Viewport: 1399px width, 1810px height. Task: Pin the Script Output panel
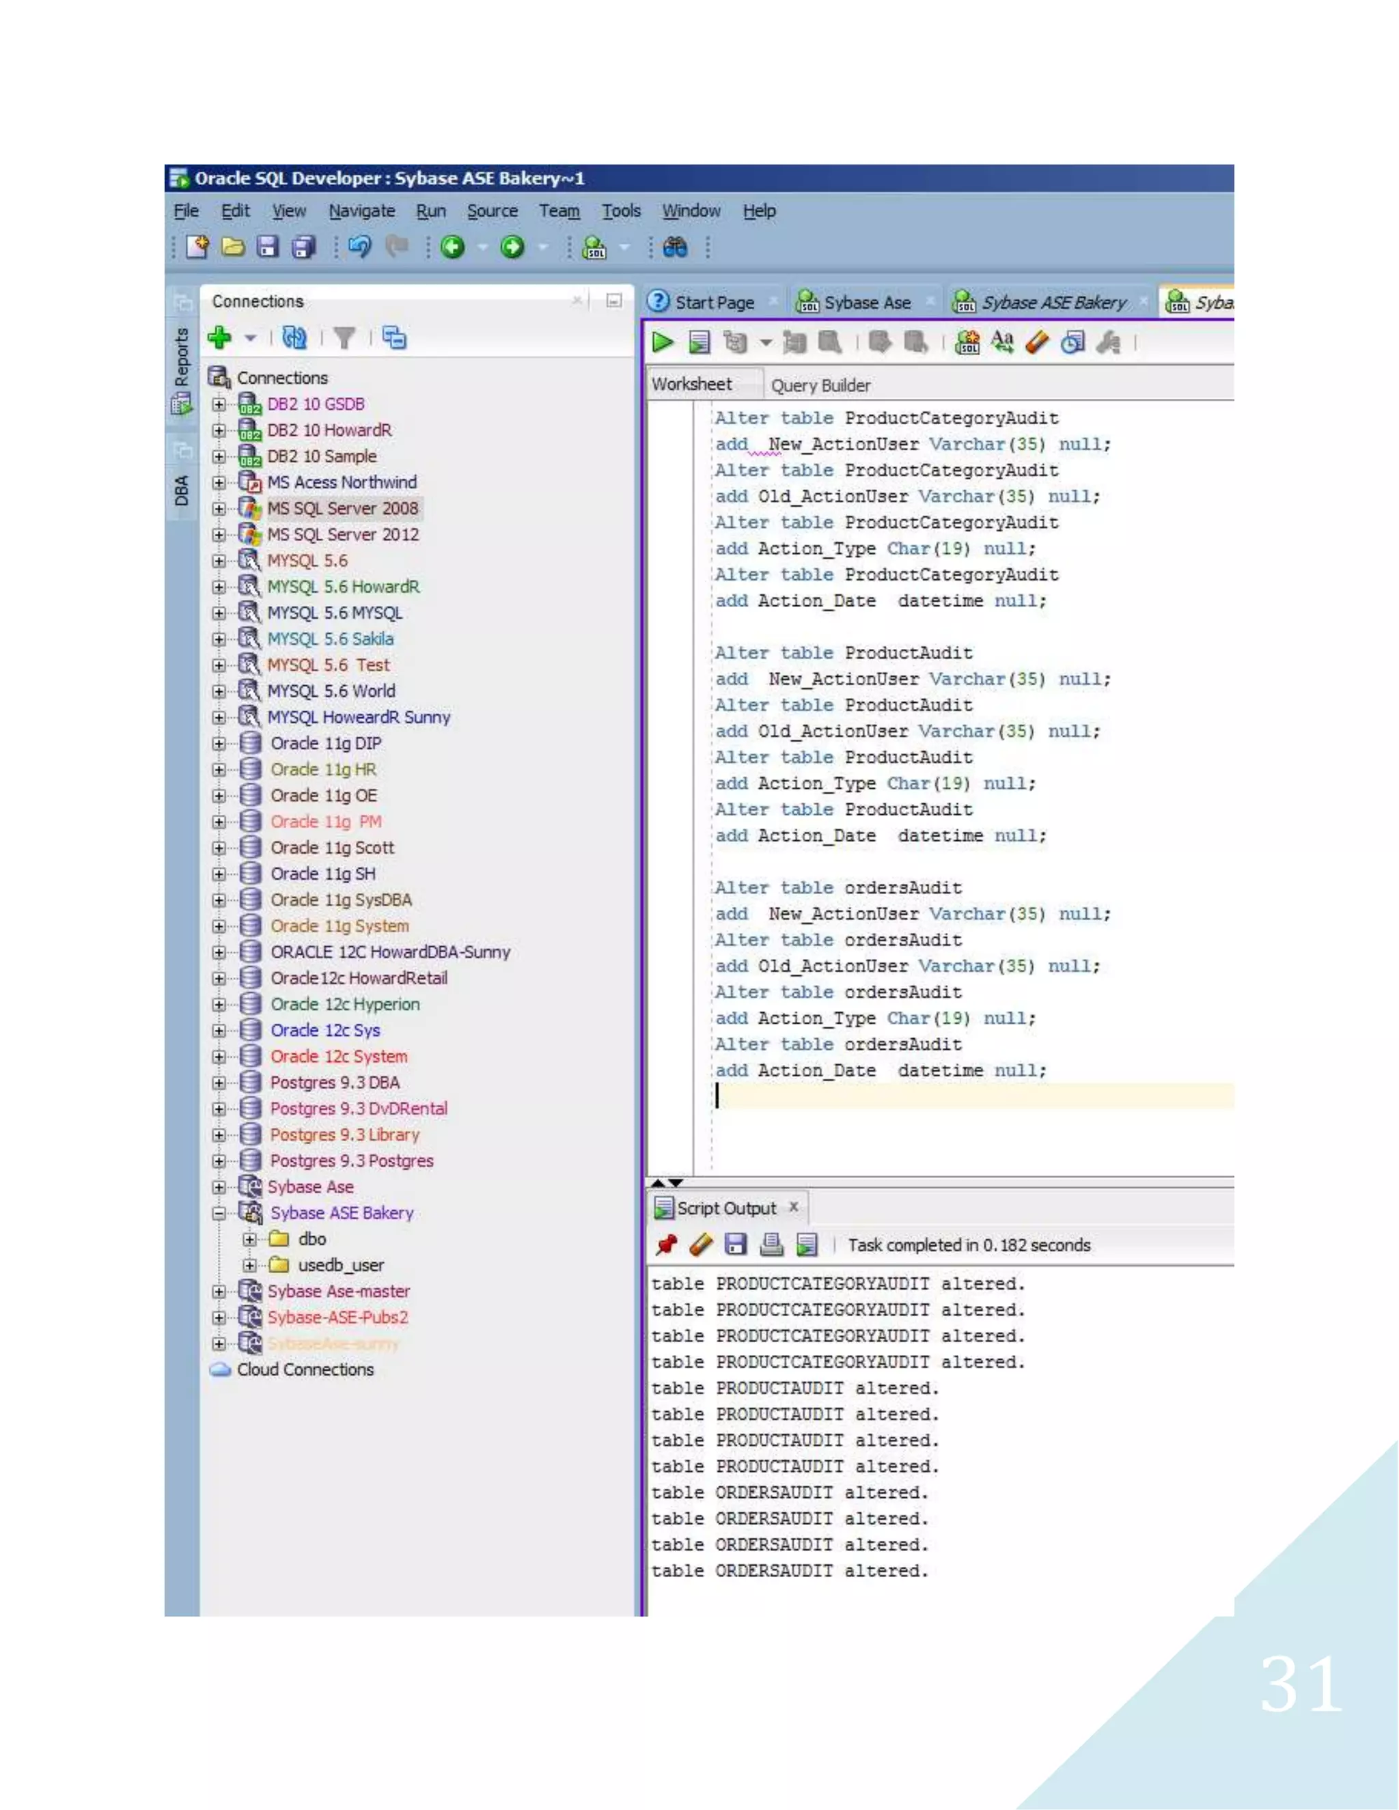[x=665, y=1244]
